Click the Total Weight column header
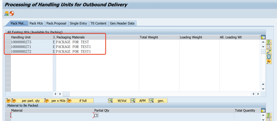Viewport: 277px width, 121px height. point(159,37)
